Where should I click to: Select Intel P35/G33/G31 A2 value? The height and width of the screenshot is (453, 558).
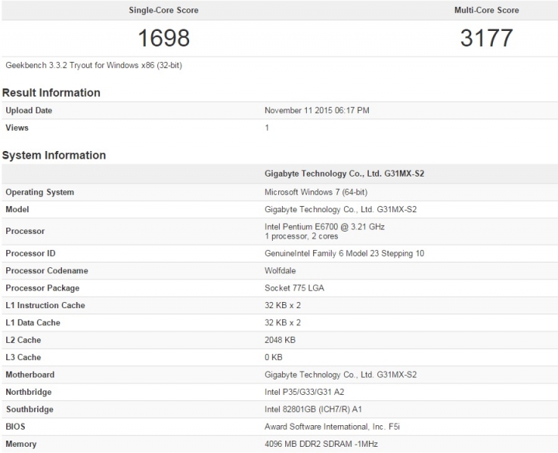tap(305, 392)
